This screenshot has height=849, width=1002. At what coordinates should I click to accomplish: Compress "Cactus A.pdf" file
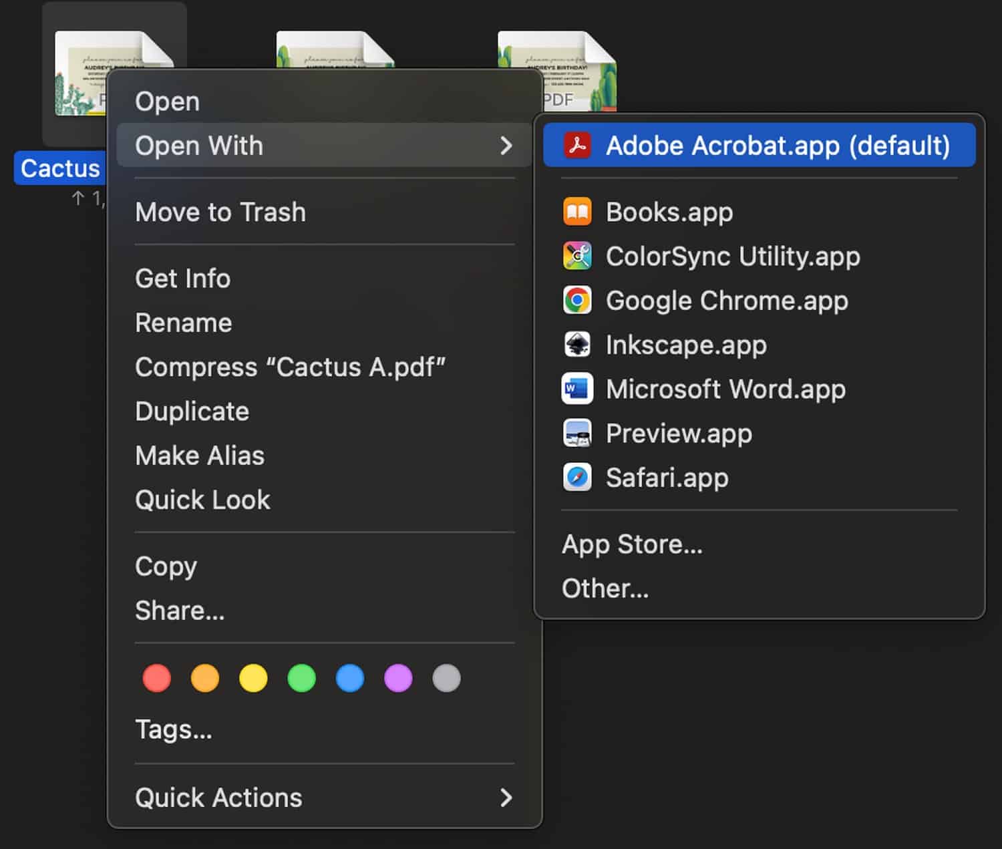pos(290,367)
